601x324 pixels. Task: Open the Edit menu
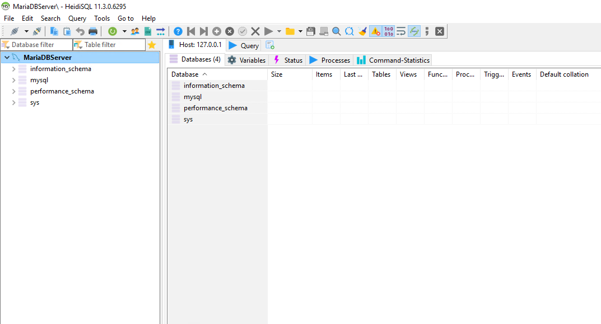pos(27,18)
